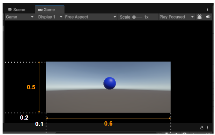Open the lower panel three-dot menu
This screenshot has width=215, height=135.
[x=207, y=128]
